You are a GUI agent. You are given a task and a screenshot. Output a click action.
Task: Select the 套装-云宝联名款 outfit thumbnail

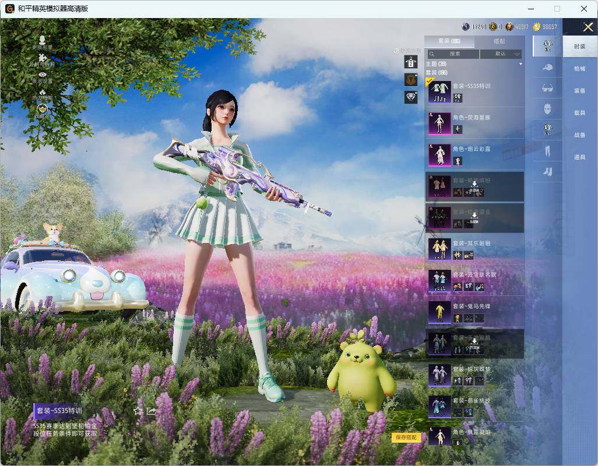coord(439,281)
